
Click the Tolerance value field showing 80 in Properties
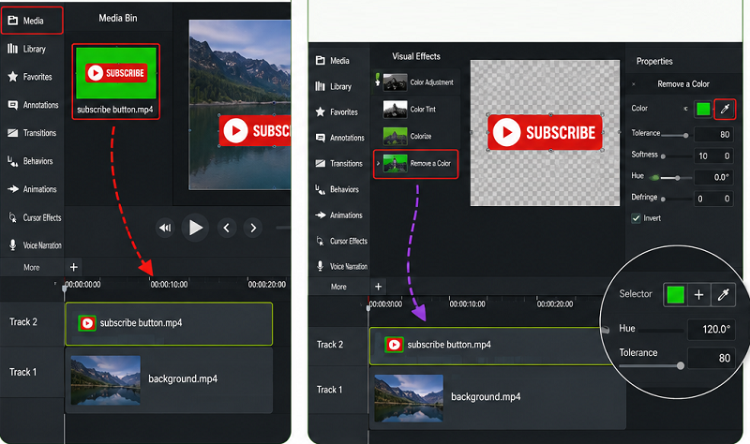(713, 134)
